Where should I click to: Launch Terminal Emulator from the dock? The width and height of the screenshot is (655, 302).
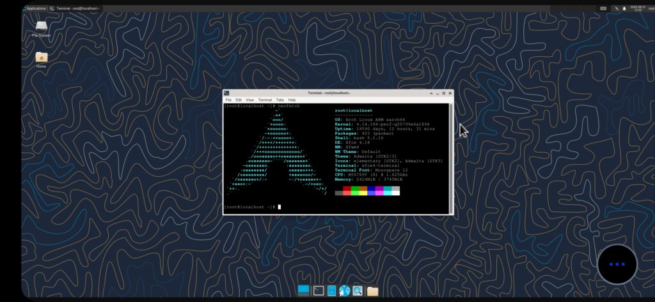pos(318,291)
